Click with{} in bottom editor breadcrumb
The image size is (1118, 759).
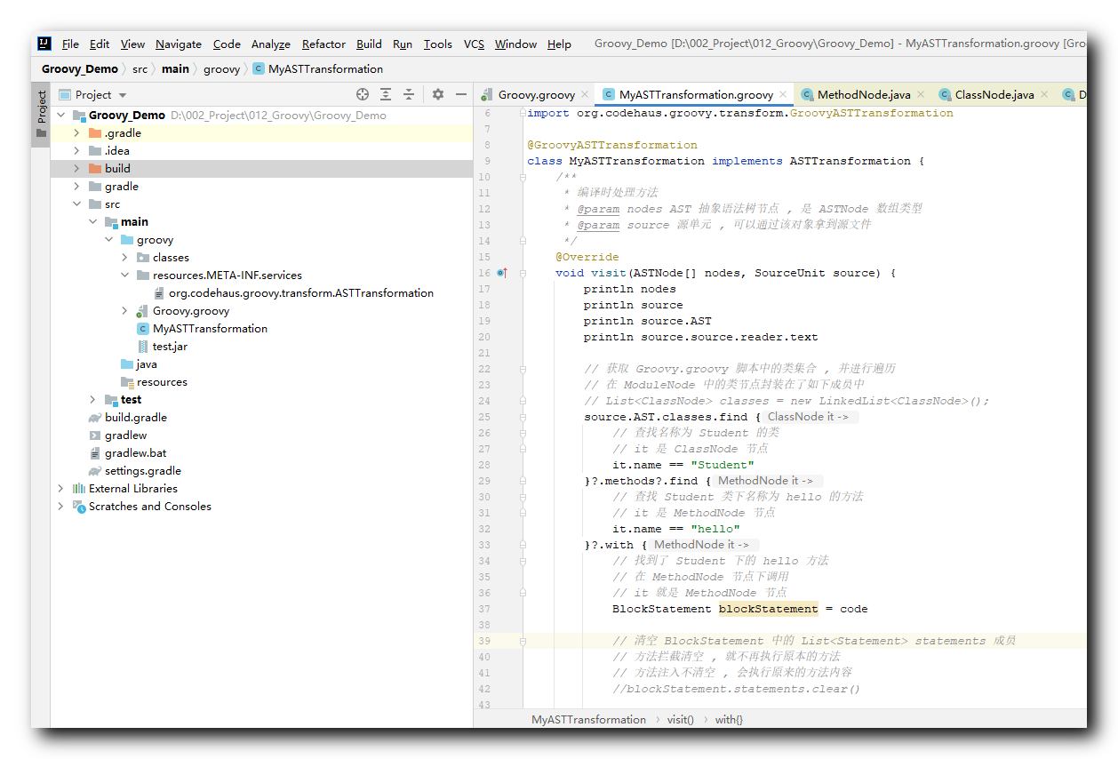729,719
